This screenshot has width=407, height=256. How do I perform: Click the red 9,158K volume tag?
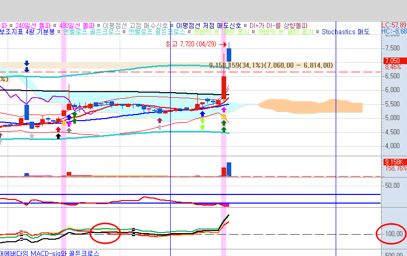[393, 162]
